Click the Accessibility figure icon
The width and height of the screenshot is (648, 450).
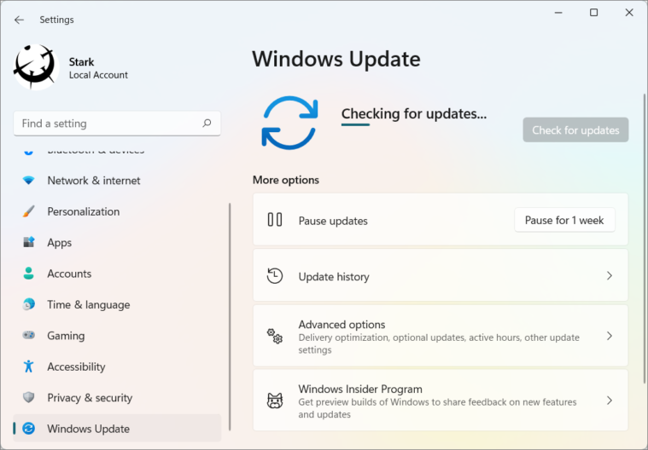pyautogui.click(x=28, y=366)
